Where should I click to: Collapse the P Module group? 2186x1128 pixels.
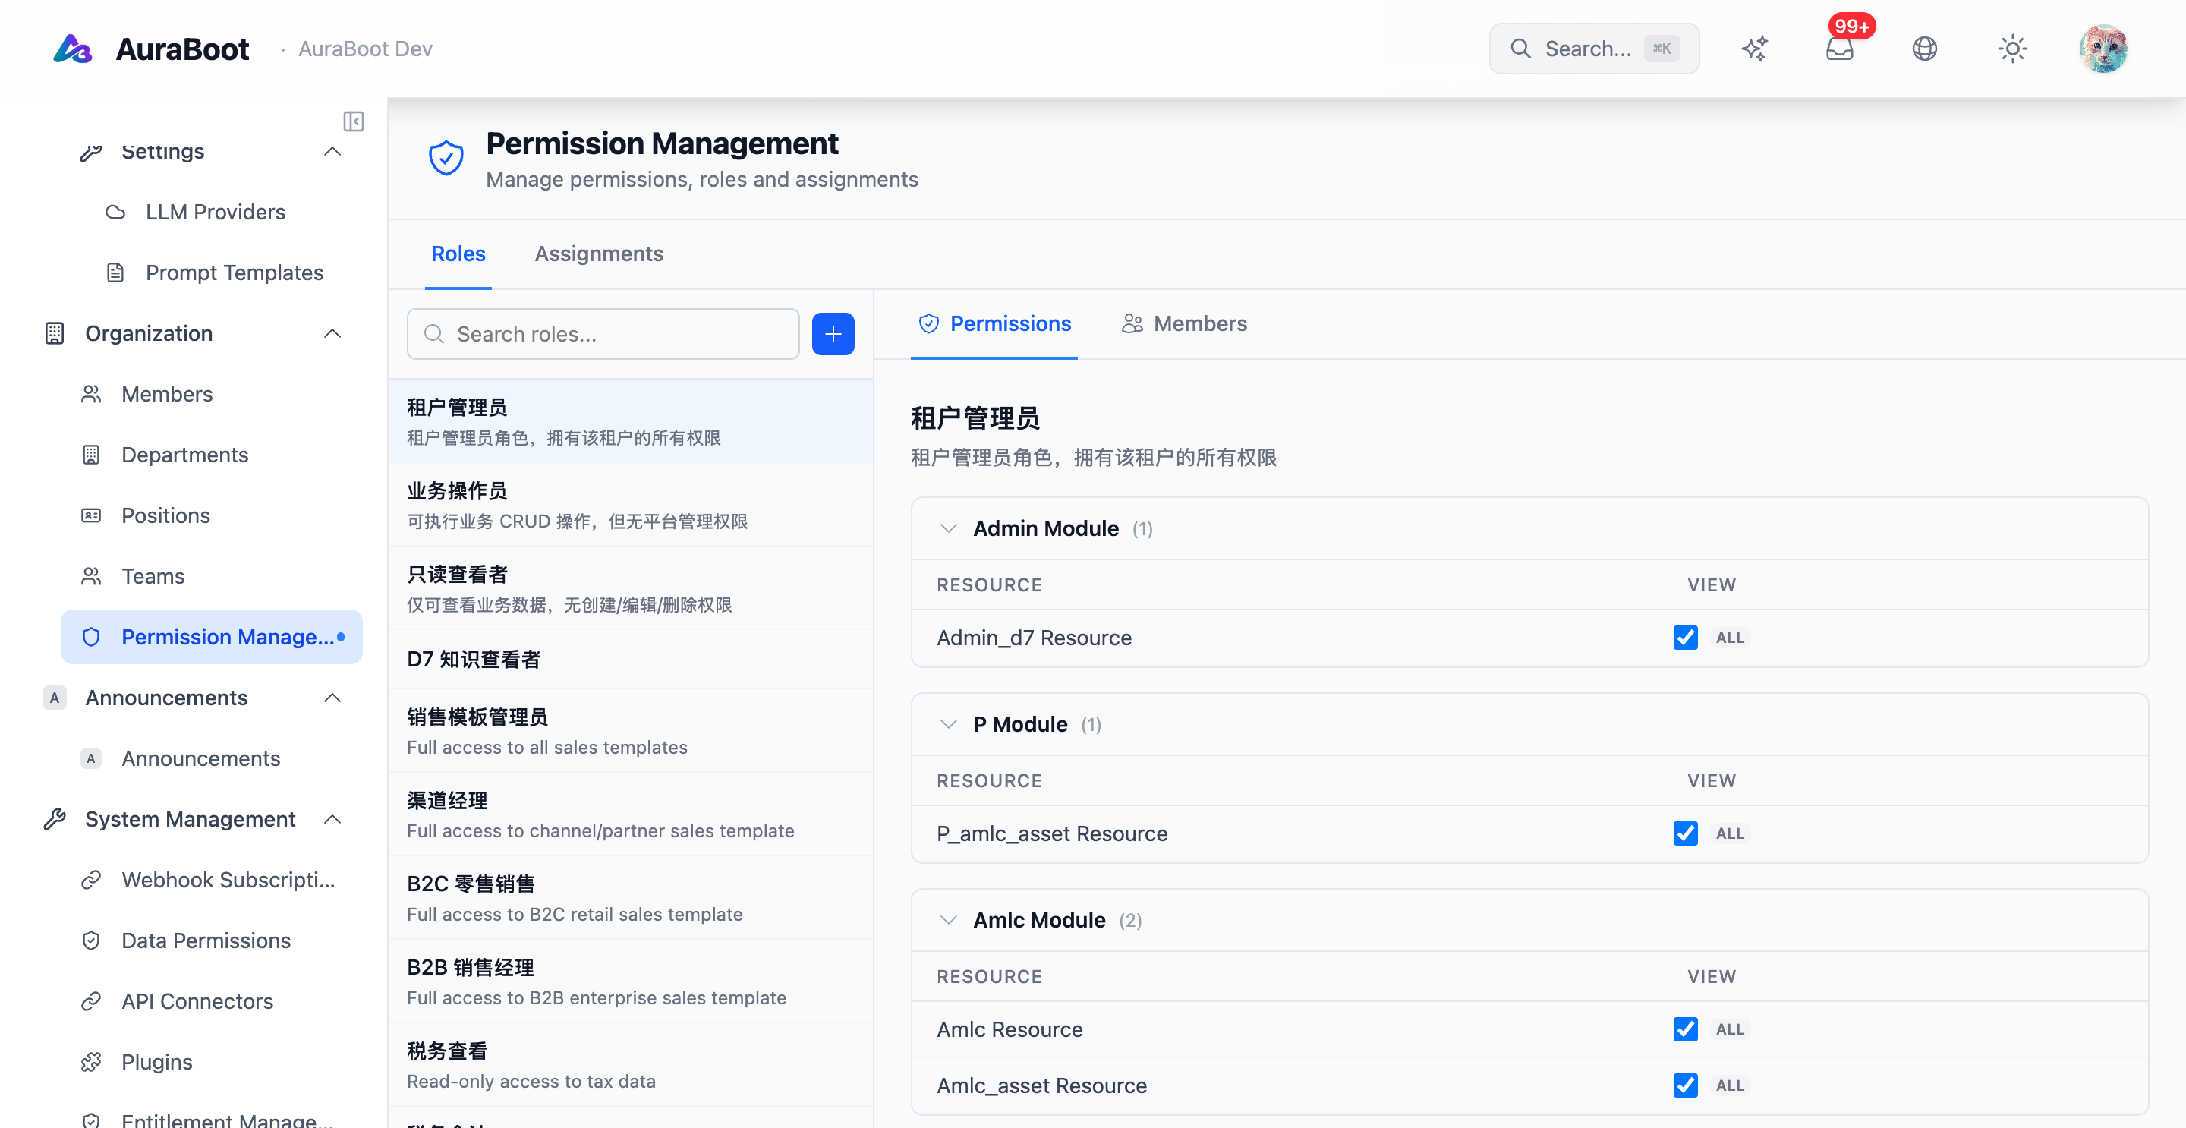coord(948,725)
